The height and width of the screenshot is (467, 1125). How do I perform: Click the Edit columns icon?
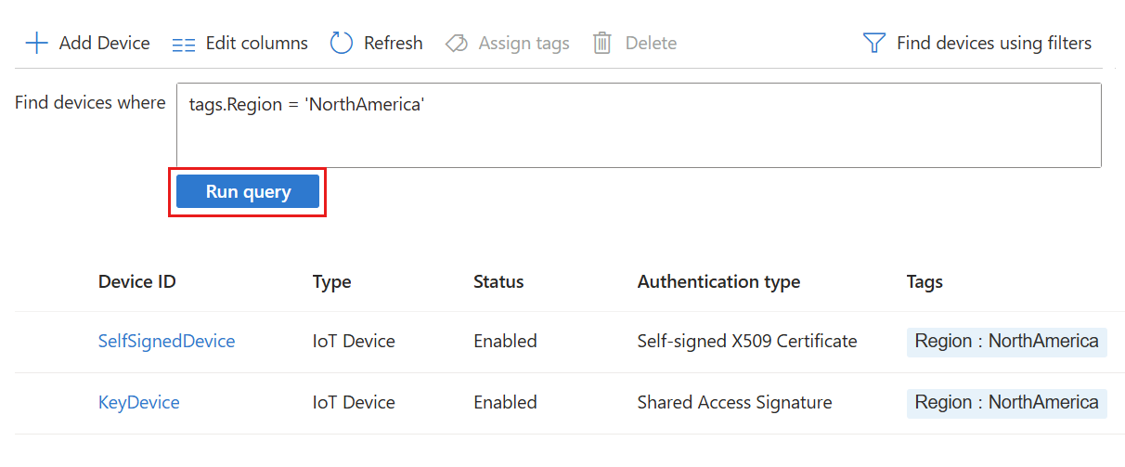(184, 44)
